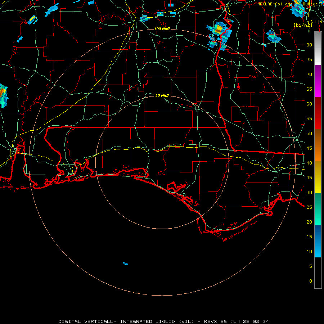Click the "60" scale value
The height and width of the screenshot is (324, 324).
click(309, 104)
